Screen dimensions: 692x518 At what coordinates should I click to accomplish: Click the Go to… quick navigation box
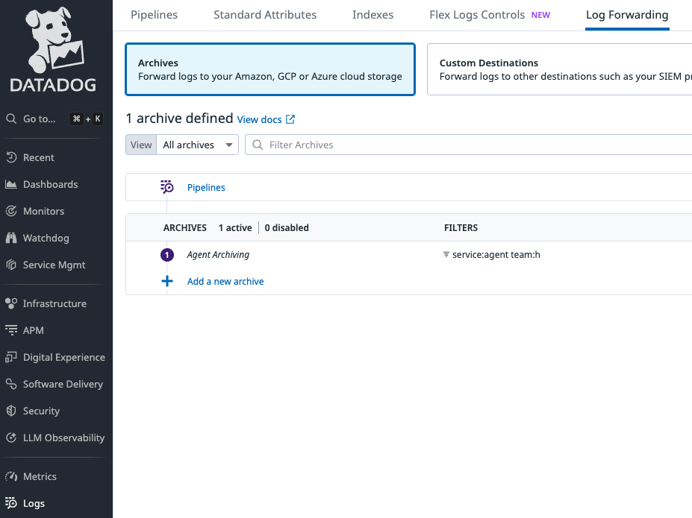pos(54,119)
